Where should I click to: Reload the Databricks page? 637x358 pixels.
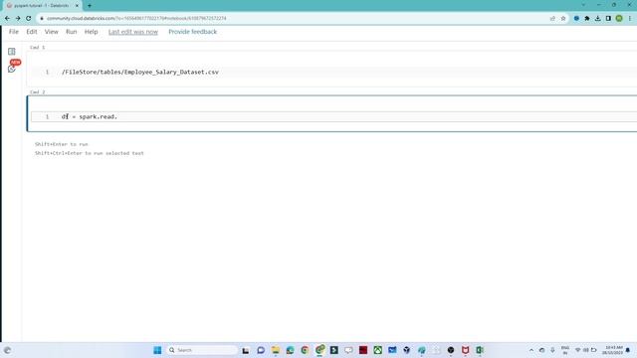tap(29, 18)
